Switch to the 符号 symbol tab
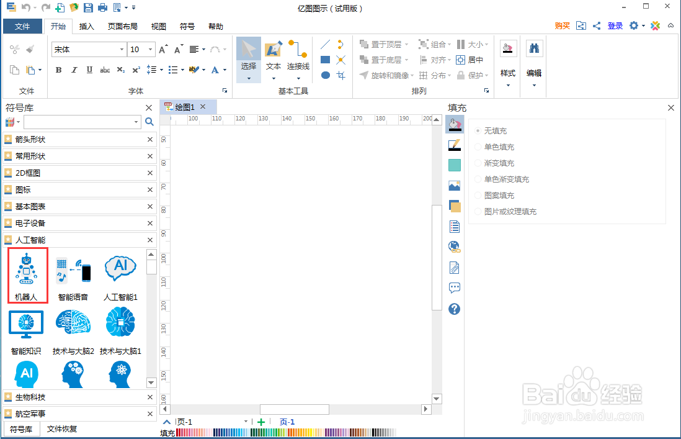Screen dimensions: 681x439 [x=187, y=27]
